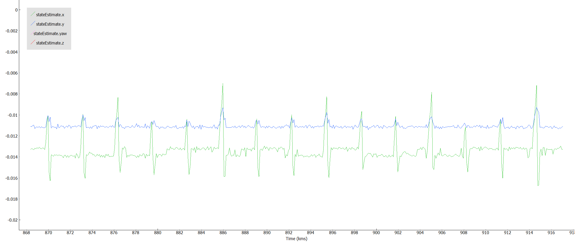581x242 pixels.
Task: Click the -0.02 tick on the vertical axis
Action: pyautogui.click(x=12, y=220)
